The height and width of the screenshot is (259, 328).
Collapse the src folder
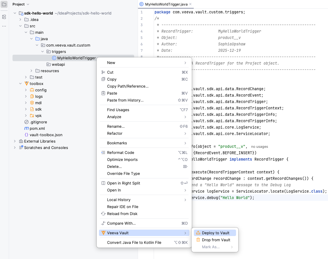20,26
